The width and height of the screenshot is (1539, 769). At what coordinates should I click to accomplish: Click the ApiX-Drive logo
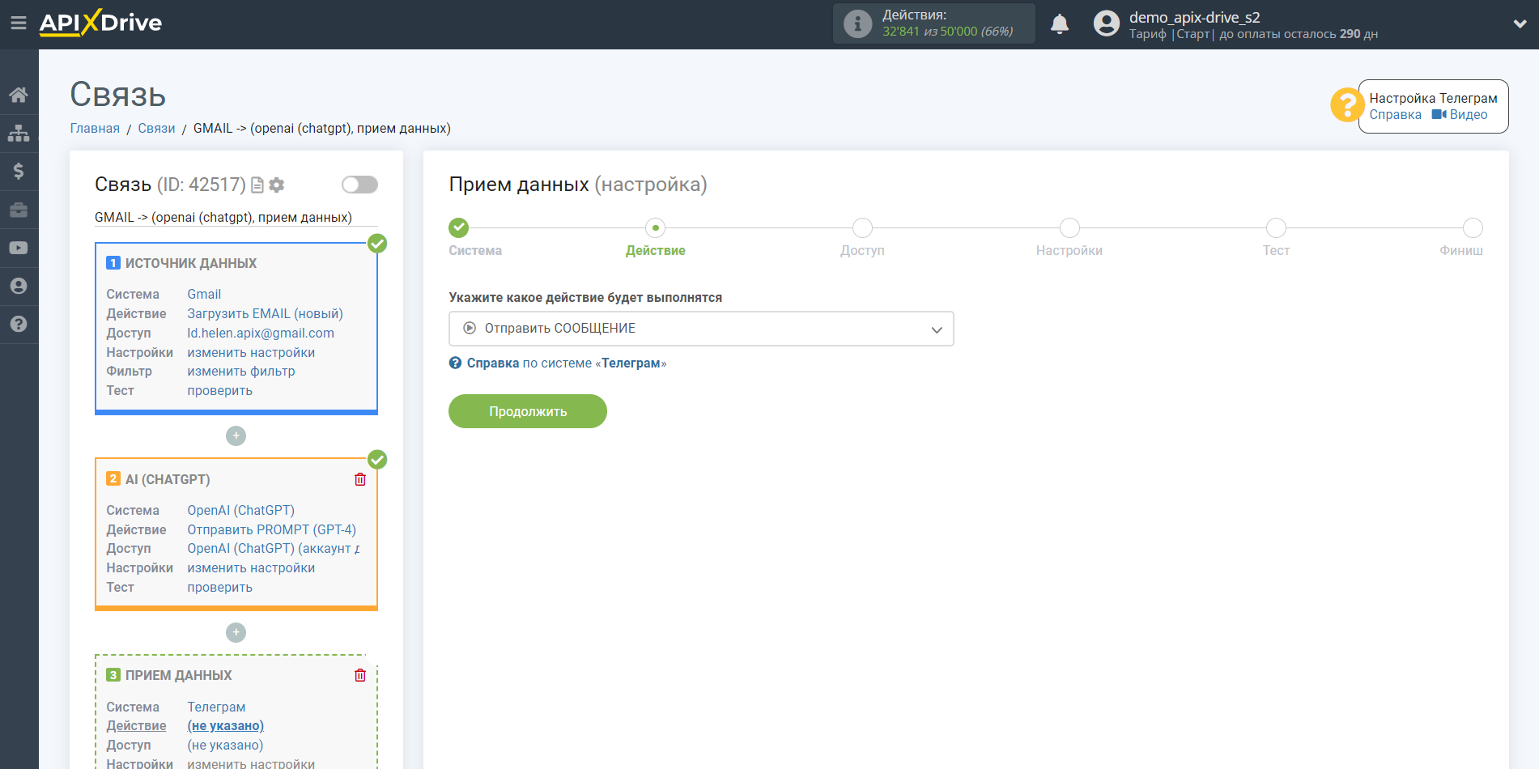tap(100, 23)
